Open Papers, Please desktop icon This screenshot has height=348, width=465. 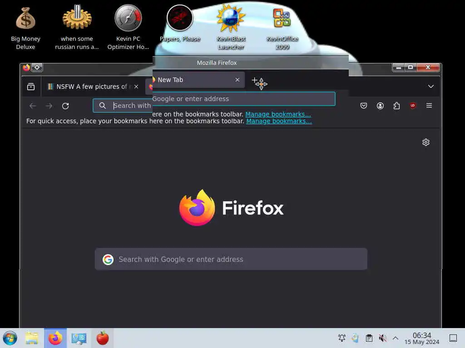[180, 24]
